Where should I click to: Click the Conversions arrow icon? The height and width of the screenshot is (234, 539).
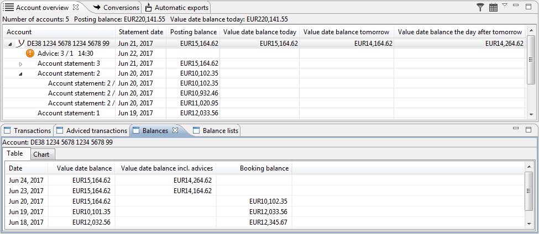[97, 7]
